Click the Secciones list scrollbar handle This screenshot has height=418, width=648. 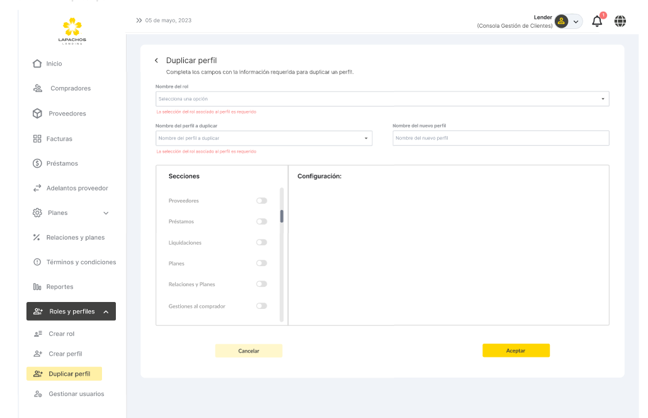coord(281,216)
